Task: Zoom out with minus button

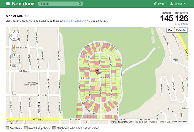Action: coord(14,93)
